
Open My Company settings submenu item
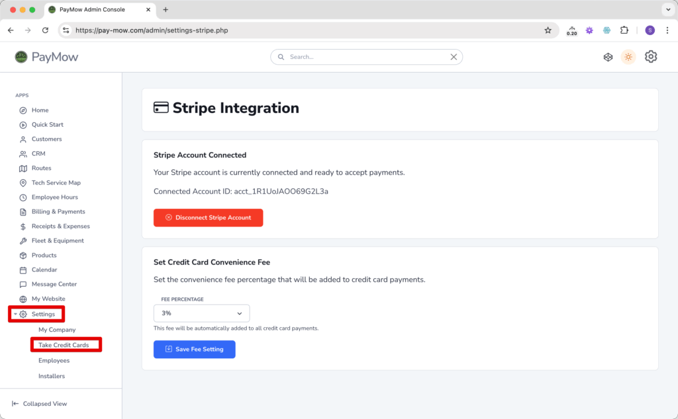[57, 330]
